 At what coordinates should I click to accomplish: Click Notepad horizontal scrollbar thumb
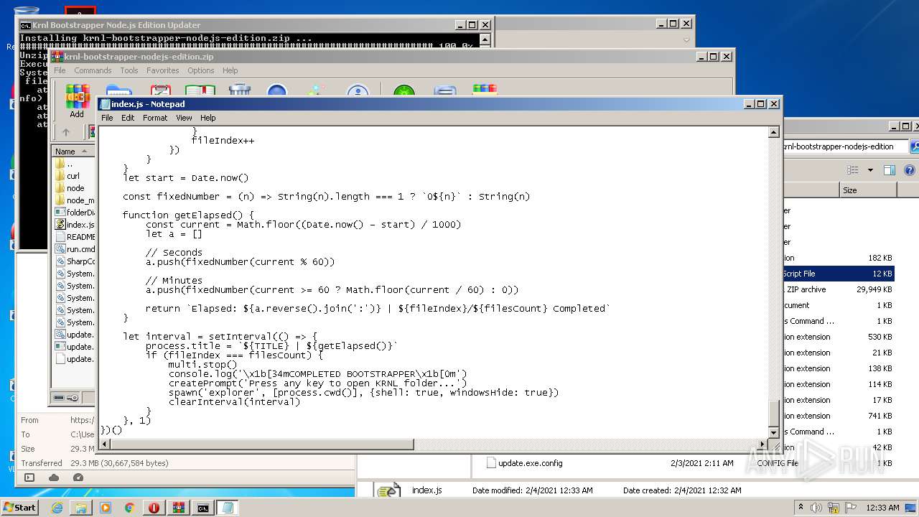(x=262, y=444)
